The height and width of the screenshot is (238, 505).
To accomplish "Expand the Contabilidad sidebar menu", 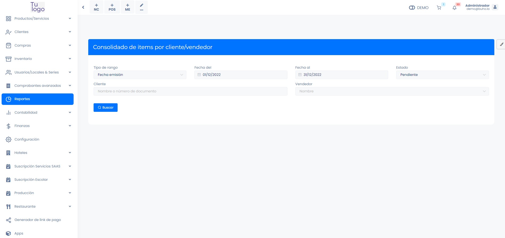I will click(37, 113).
